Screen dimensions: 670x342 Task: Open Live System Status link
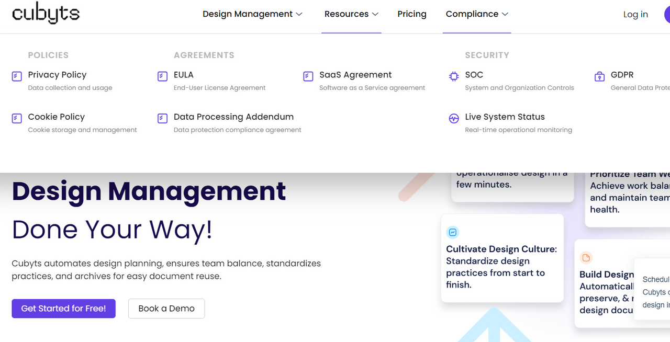coord(505,117)
